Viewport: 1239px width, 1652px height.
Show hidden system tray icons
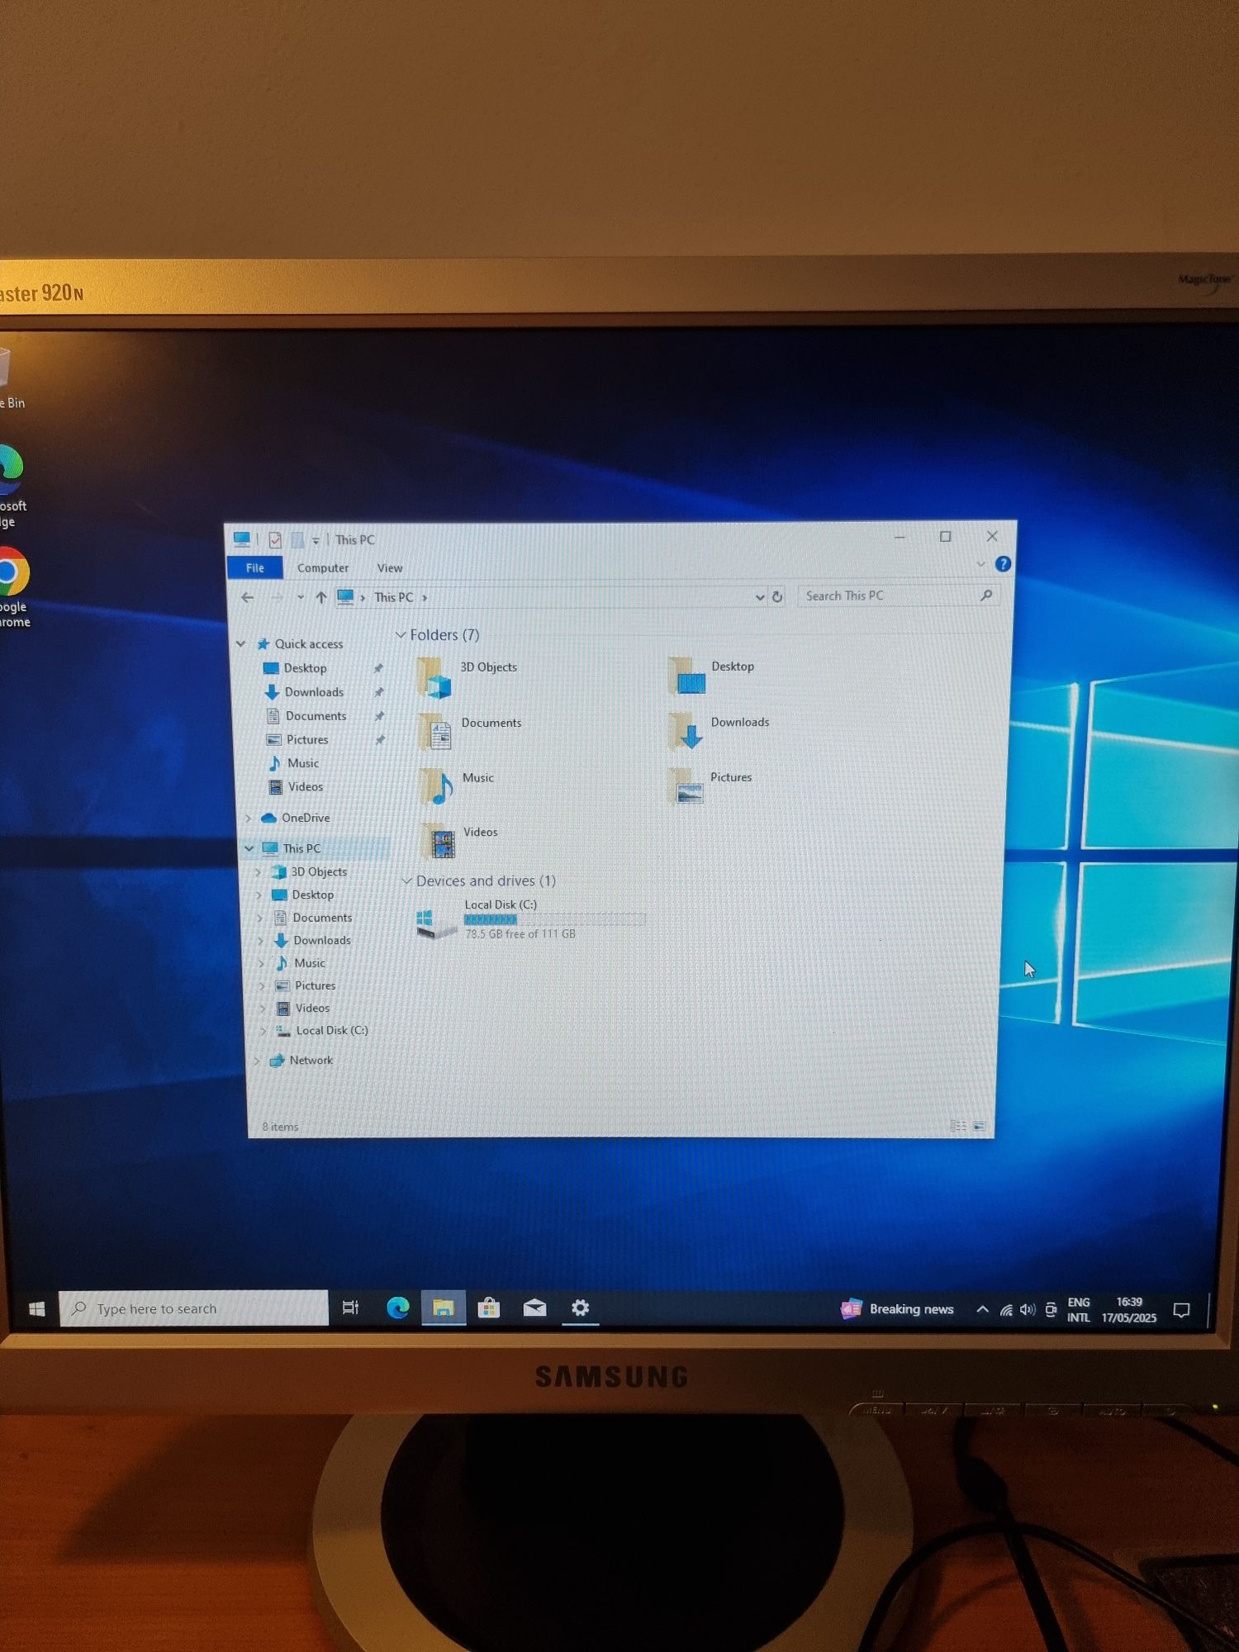[x=982, y=1309]
